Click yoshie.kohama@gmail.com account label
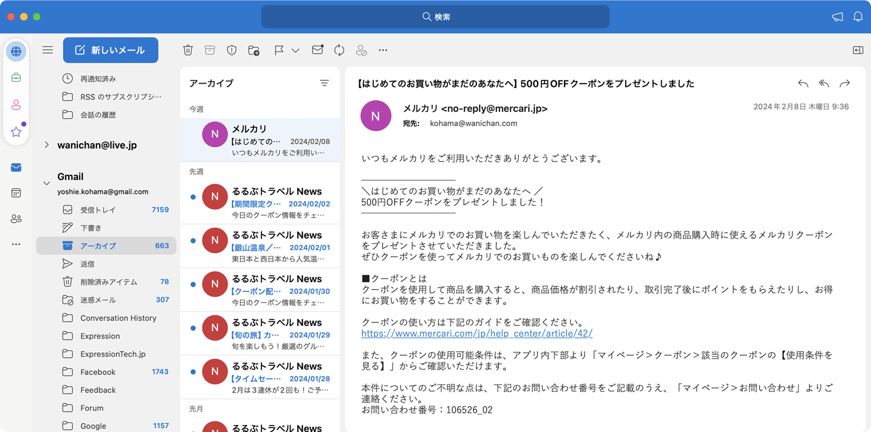This screenshot has width=871, height=432. coord(103,192)
